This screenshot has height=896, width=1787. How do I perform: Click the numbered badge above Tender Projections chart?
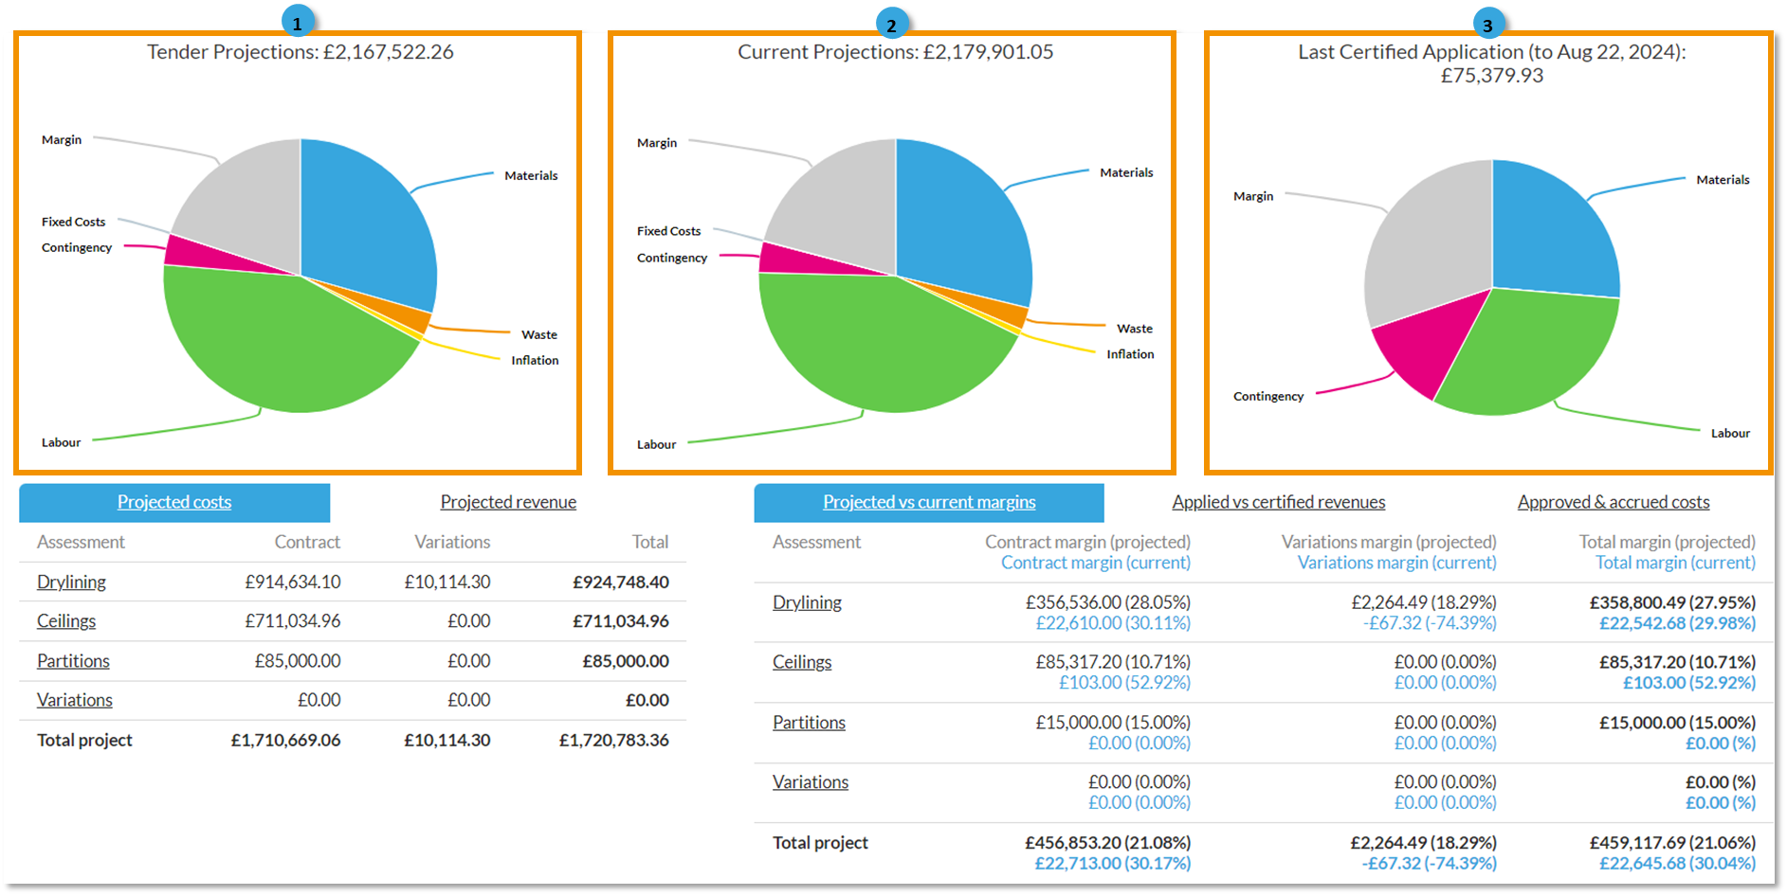[x=297, y=21]
